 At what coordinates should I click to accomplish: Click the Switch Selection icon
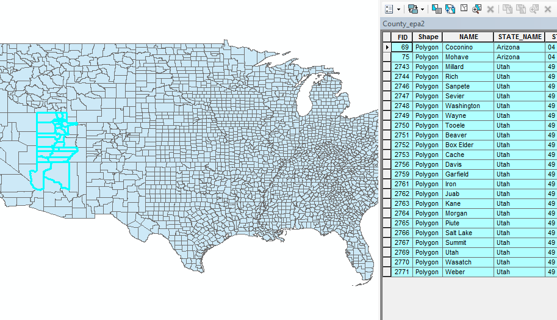pos(450,9)
